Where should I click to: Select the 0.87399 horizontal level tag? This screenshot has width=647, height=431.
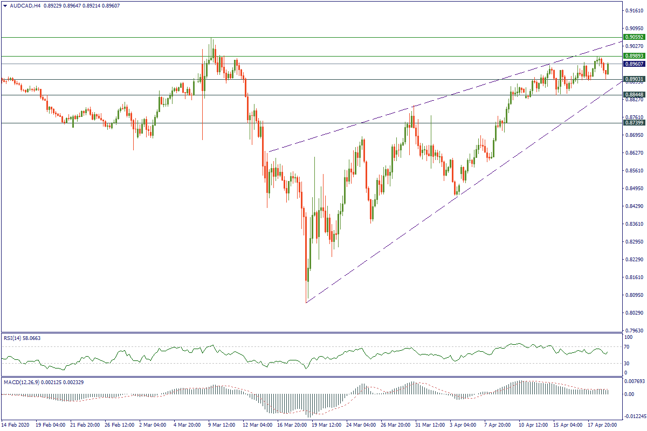634,123
